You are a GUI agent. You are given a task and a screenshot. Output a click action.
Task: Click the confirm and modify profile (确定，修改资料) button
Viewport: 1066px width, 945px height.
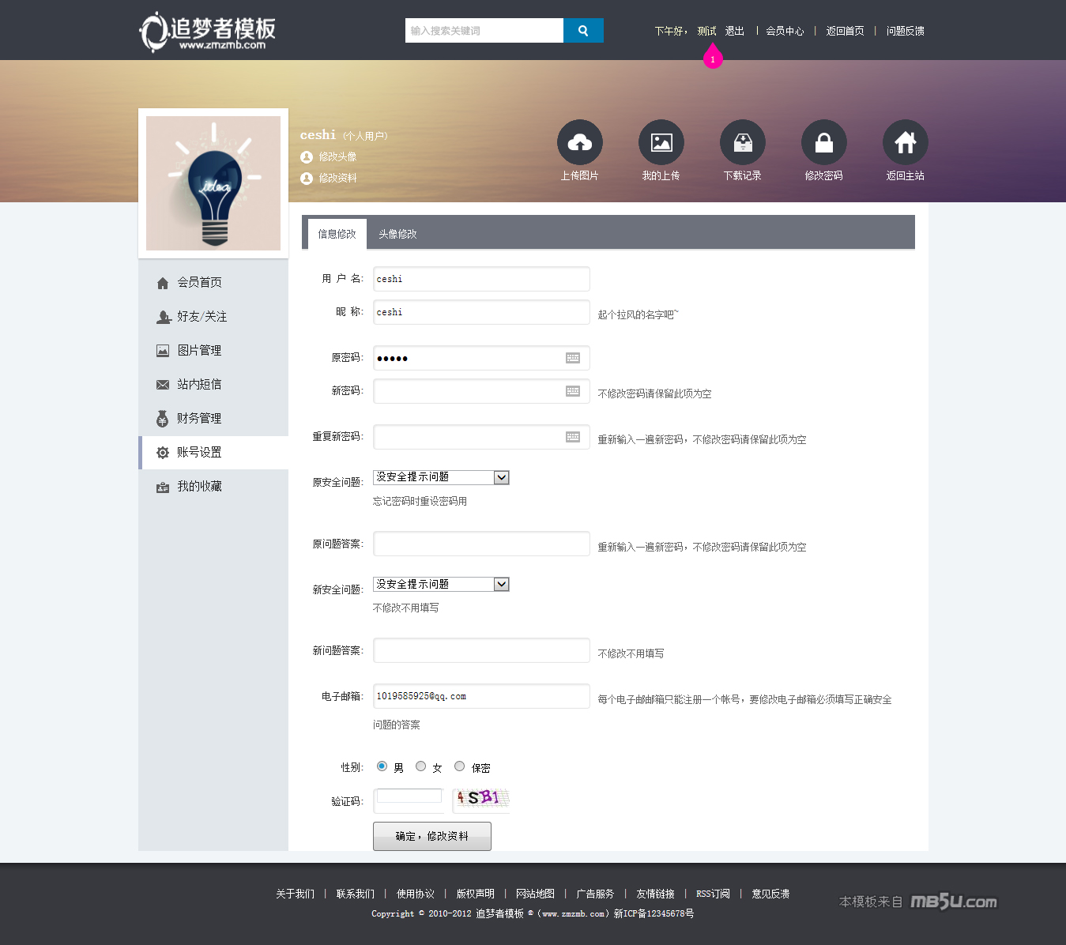click(x=431, y=836)
